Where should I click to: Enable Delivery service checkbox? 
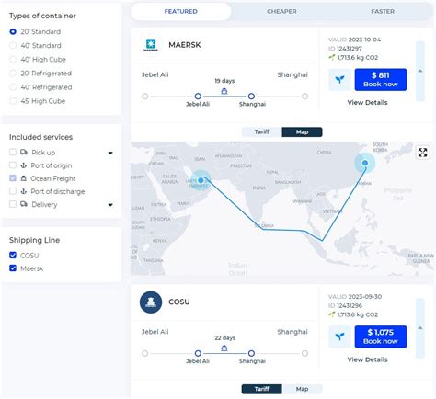(13, 204)
